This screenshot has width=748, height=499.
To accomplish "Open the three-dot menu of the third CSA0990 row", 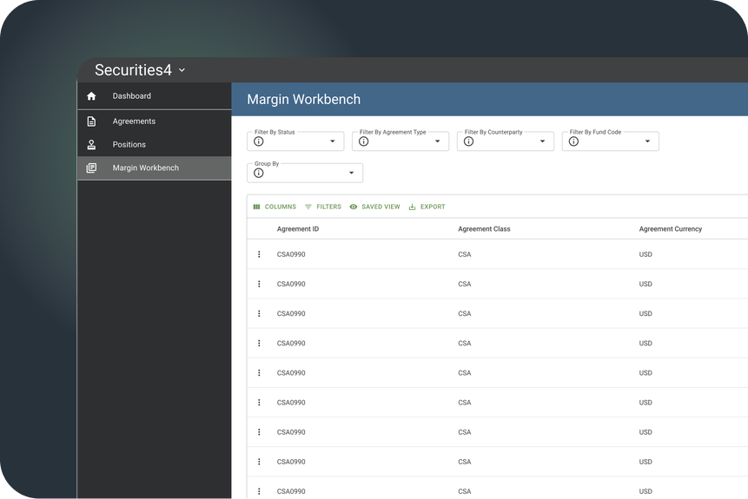I will pos(259,313).
